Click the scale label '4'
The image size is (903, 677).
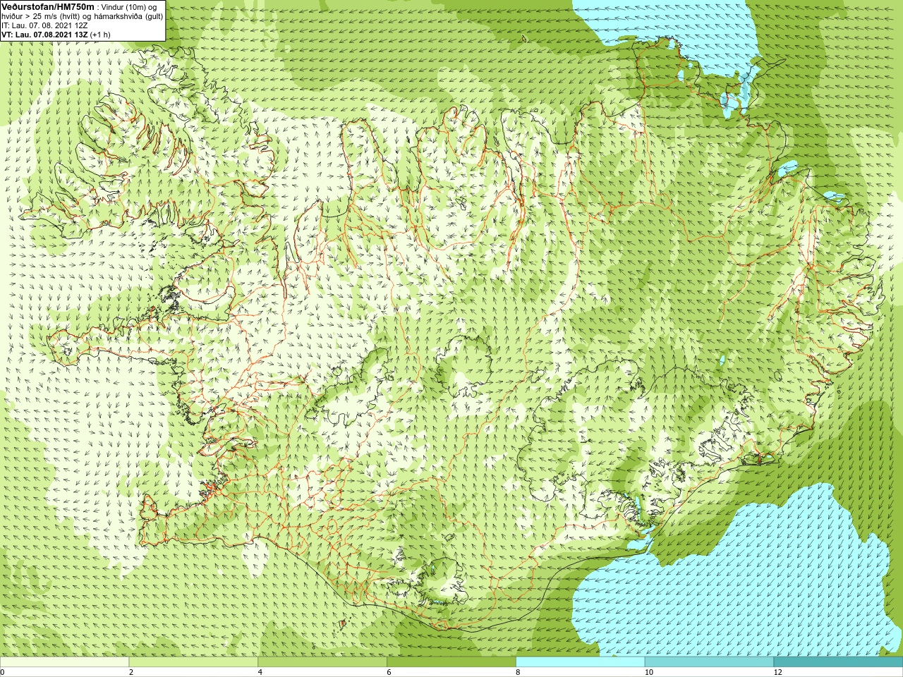point(260,672)
